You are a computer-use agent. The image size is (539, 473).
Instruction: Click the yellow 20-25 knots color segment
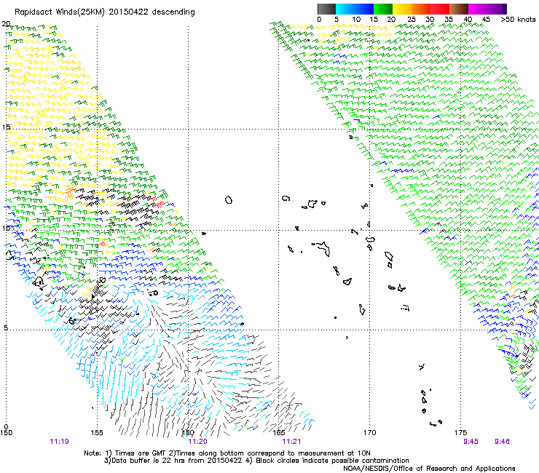tap(402, 9)
